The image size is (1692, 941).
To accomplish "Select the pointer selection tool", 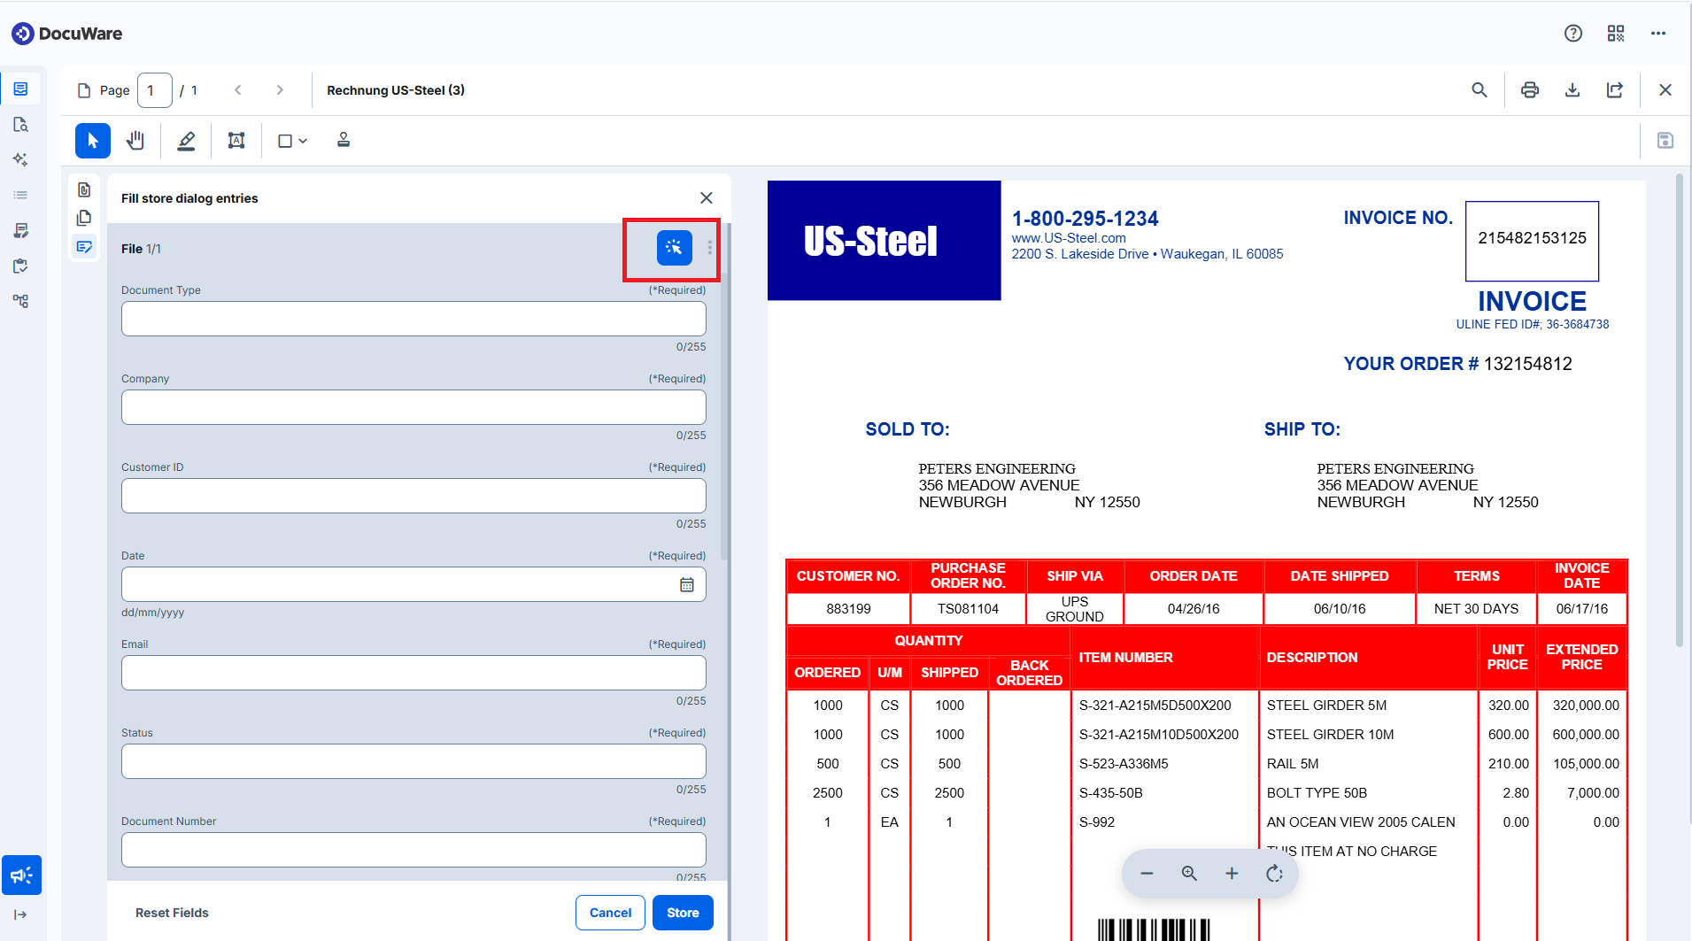I will pyautogui.click(x=93, y=141).
